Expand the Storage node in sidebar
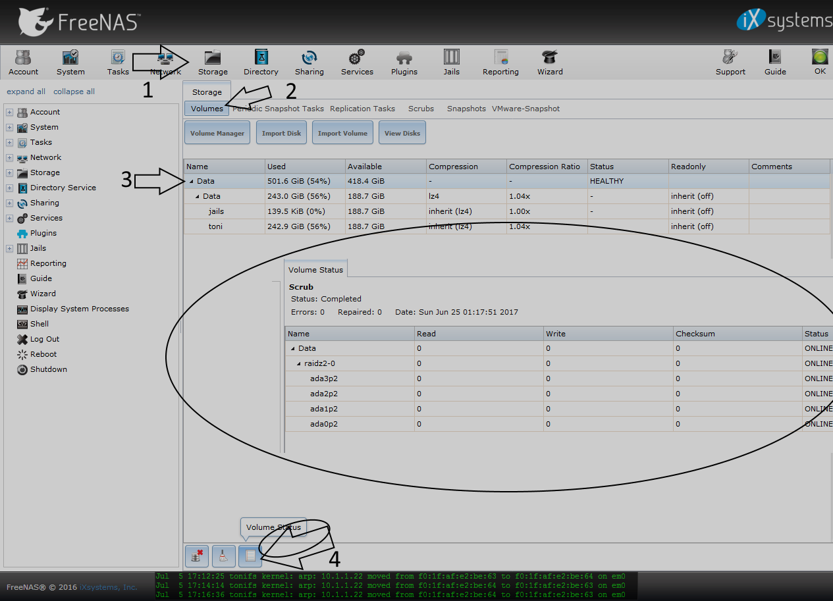 [10, 172]
